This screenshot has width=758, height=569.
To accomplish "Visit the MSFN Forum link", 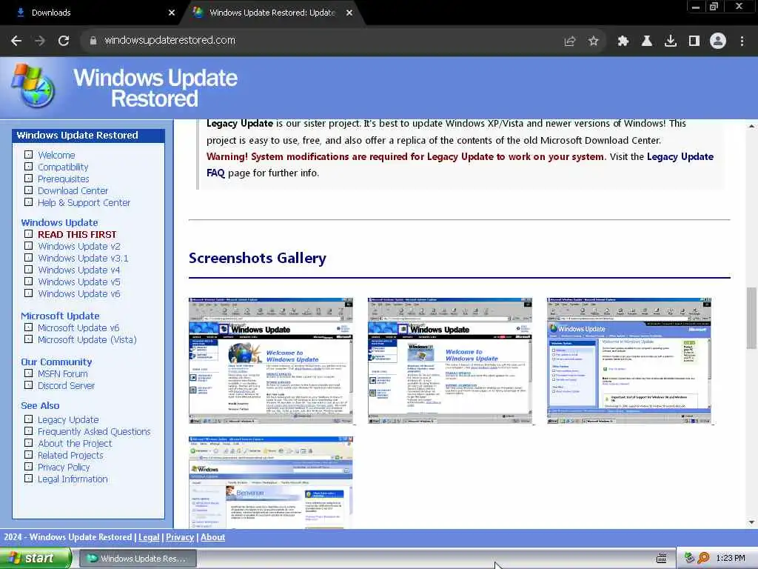I will pos(63,374).
